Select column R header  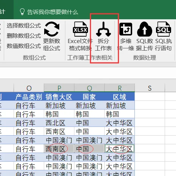pyautogui.click(x=119, y=88)
